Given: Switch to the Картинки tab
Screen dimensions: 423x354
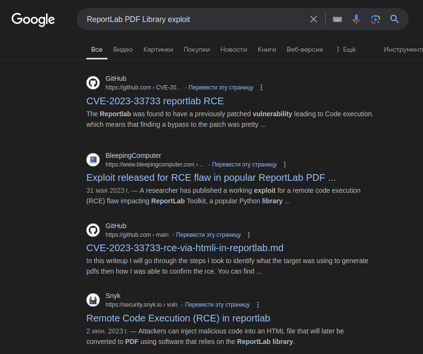Looking at the screenshot, I should (x=158, y=49).
